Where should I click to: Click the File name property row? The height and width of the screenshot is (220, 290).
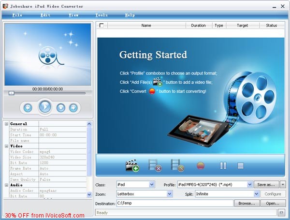coord(48,141)
